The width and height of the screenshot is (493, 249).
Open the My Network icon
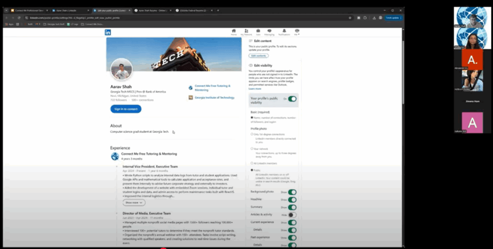(x=246, y=31)
